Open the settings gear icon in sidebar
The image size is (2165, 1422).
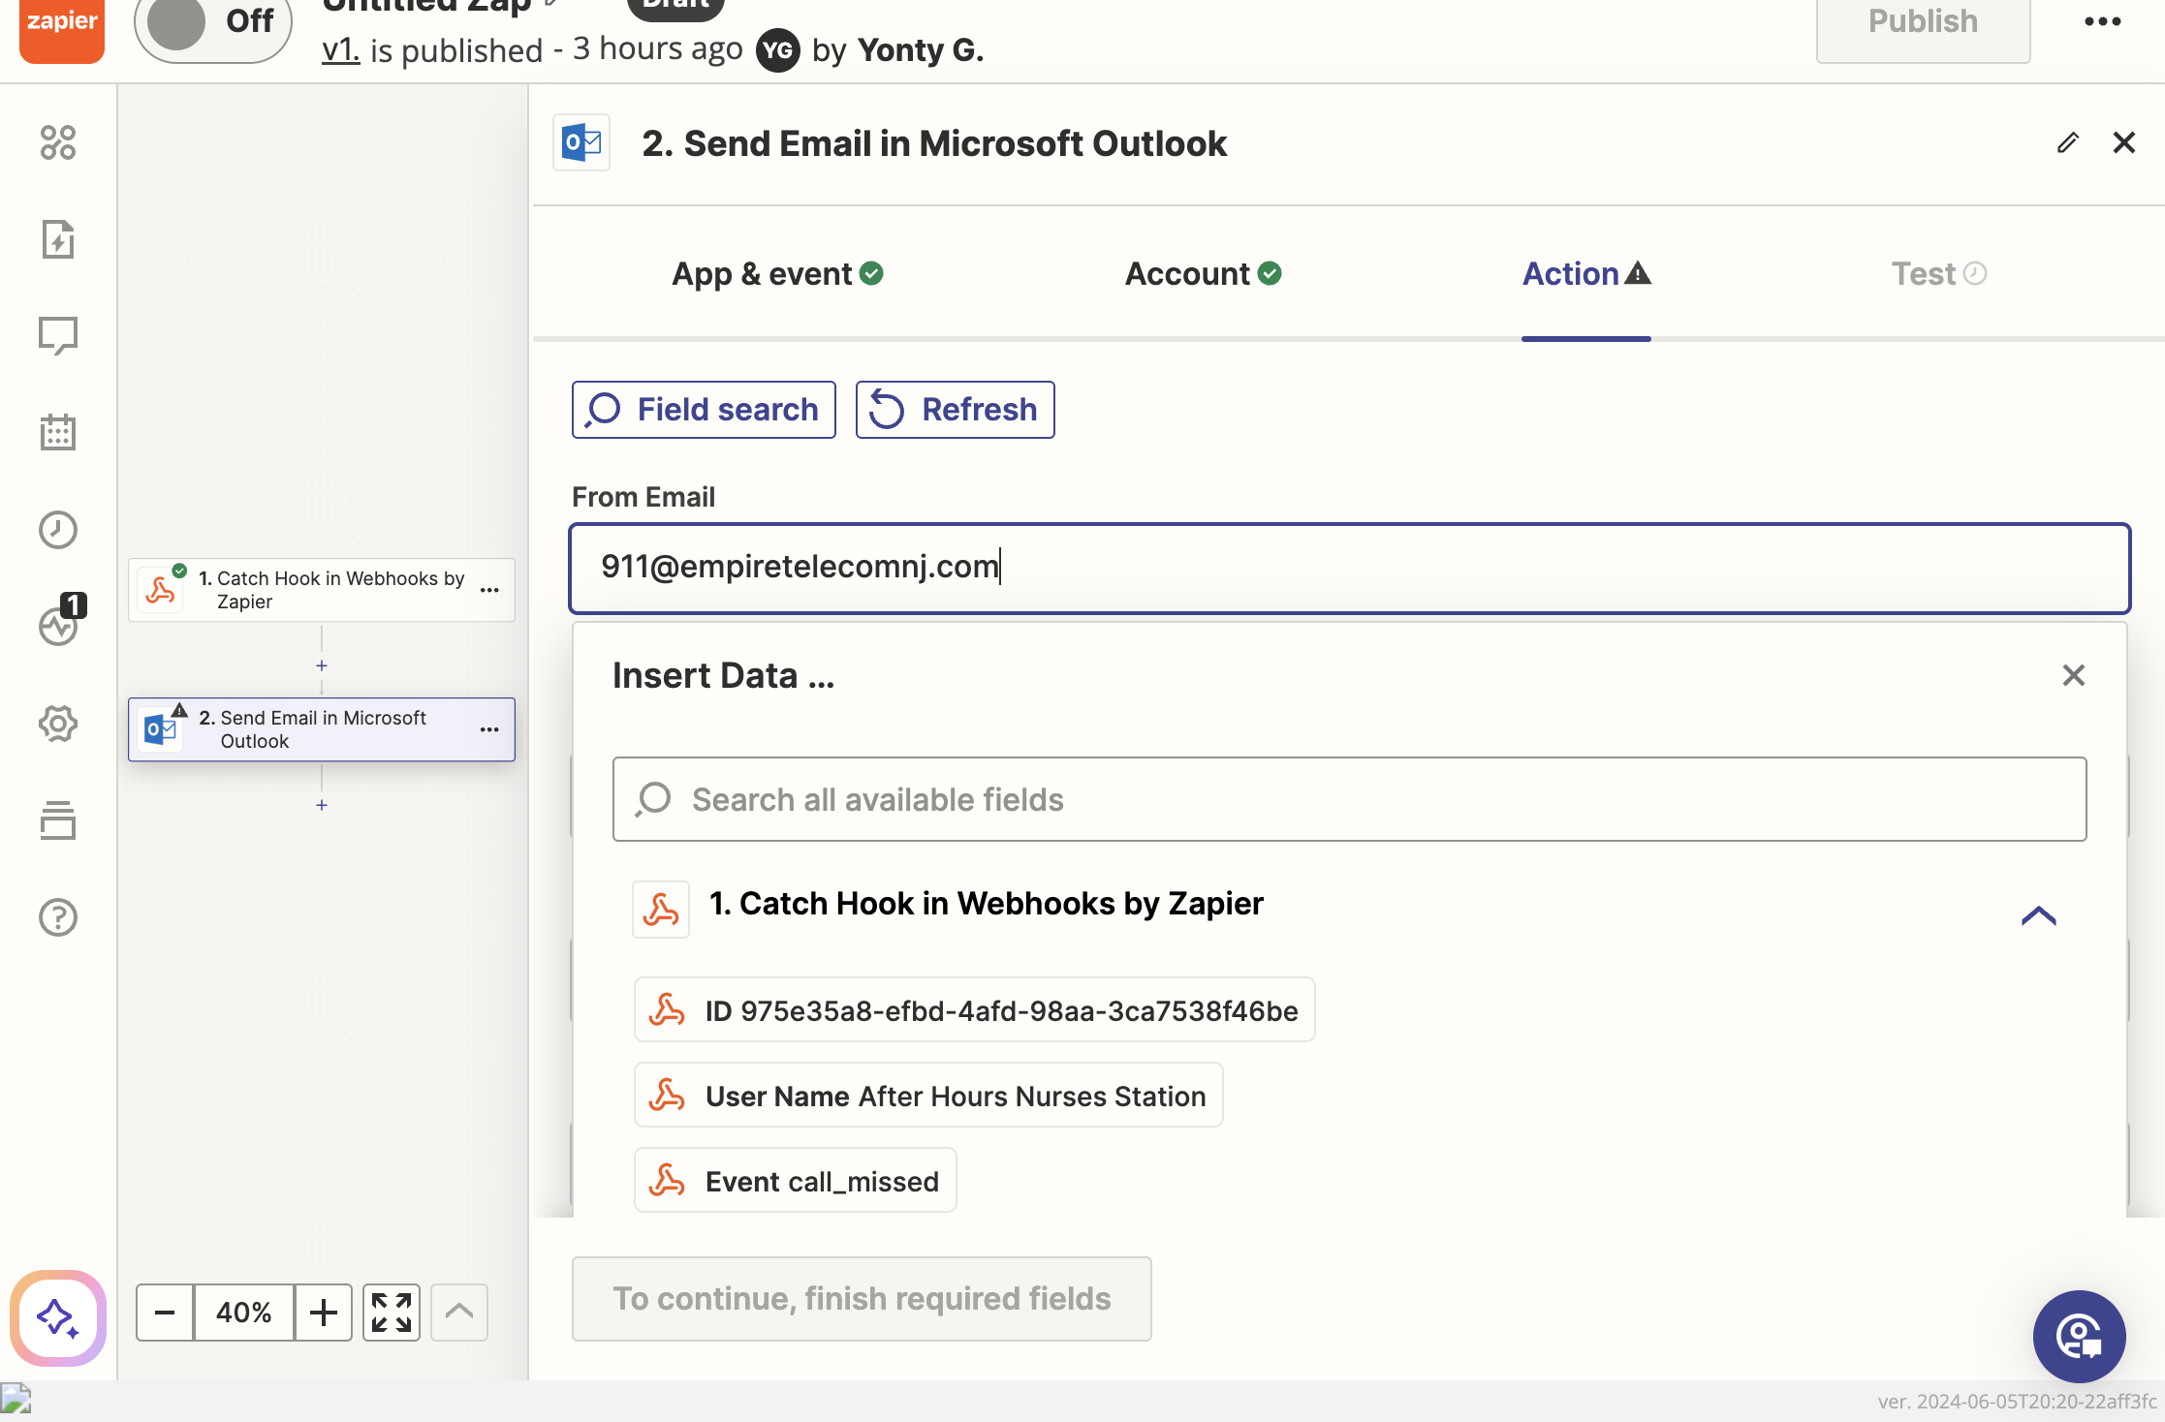pos(58,724)
